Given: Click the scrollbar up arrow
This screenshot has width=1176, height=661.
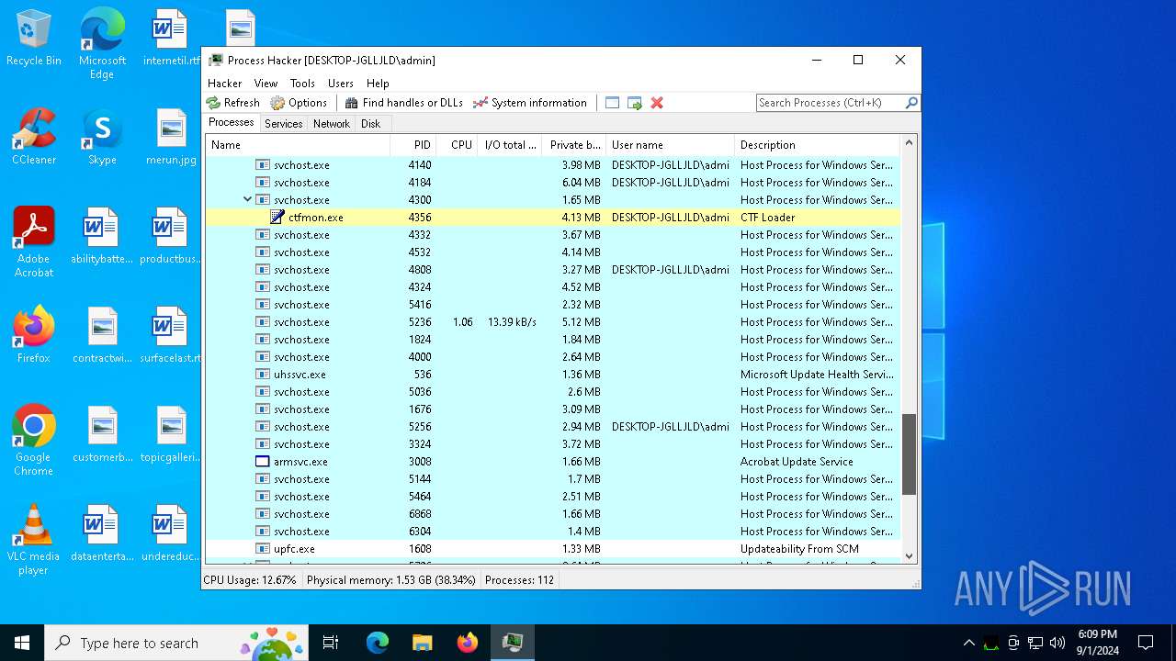Looking at the screenshot, I should tap(910, 143).
